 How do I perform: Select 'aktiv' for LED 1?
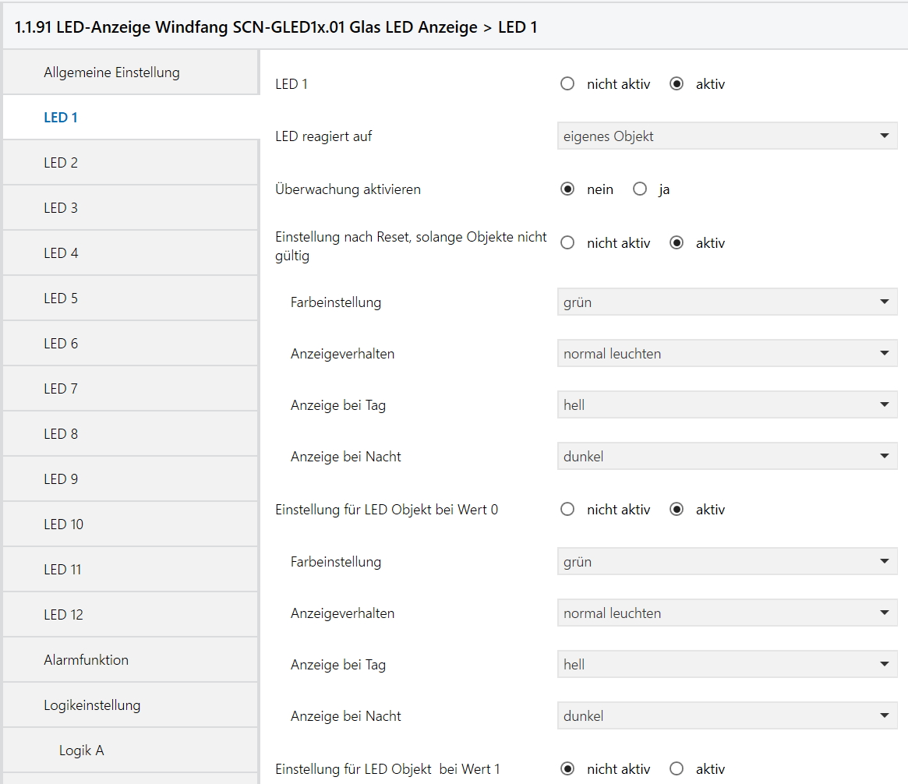[x=677, y=84]
